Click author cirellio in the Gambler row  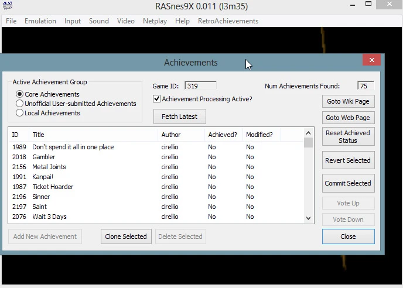point(170,157)
